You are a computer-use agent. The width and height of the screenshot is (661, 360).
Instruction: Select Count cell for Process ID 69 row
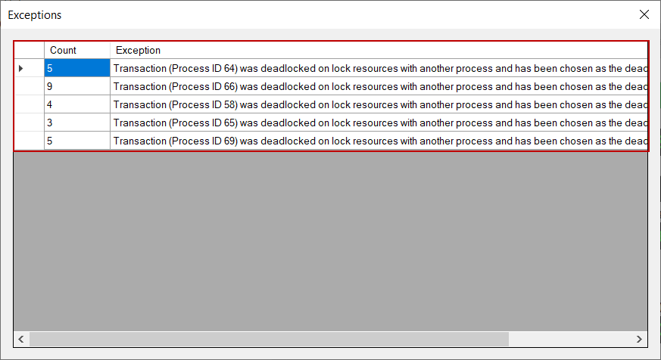tap(76, 141)
